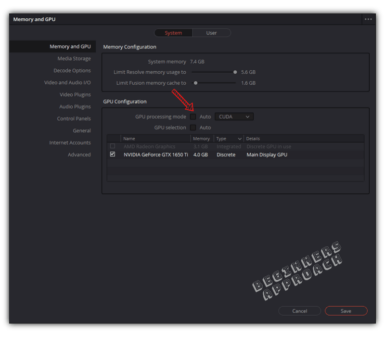Switch to the User preferences tab
Viewport: 385px width, 337px height.
coord(211,33)
